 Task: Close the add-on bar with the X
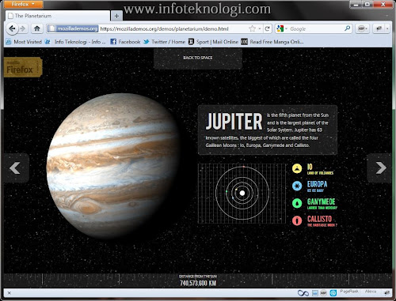[9, 293]
